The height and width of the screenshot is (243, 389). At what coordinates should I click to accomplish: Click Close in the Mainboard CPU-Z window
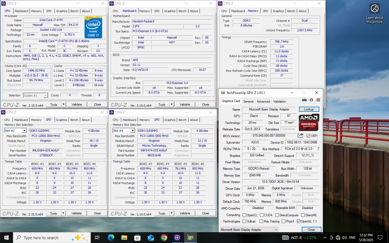pos(206,104)
